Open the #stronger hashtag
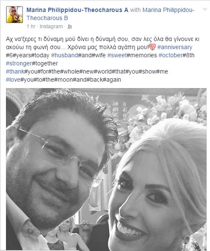 pos(19,63)
